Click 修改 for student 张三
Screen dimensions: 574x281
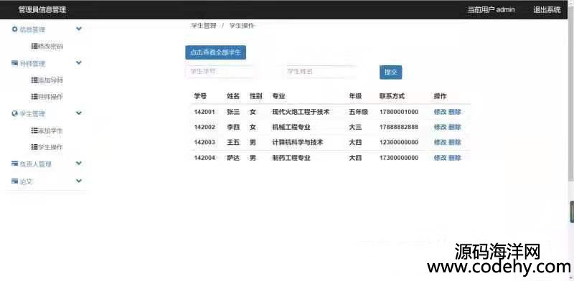click(x=440, y=112)
